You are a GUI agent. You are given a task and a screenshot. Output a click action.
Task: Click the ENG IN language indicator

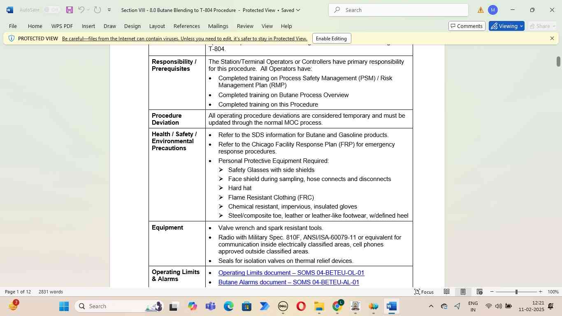point(473,306)
